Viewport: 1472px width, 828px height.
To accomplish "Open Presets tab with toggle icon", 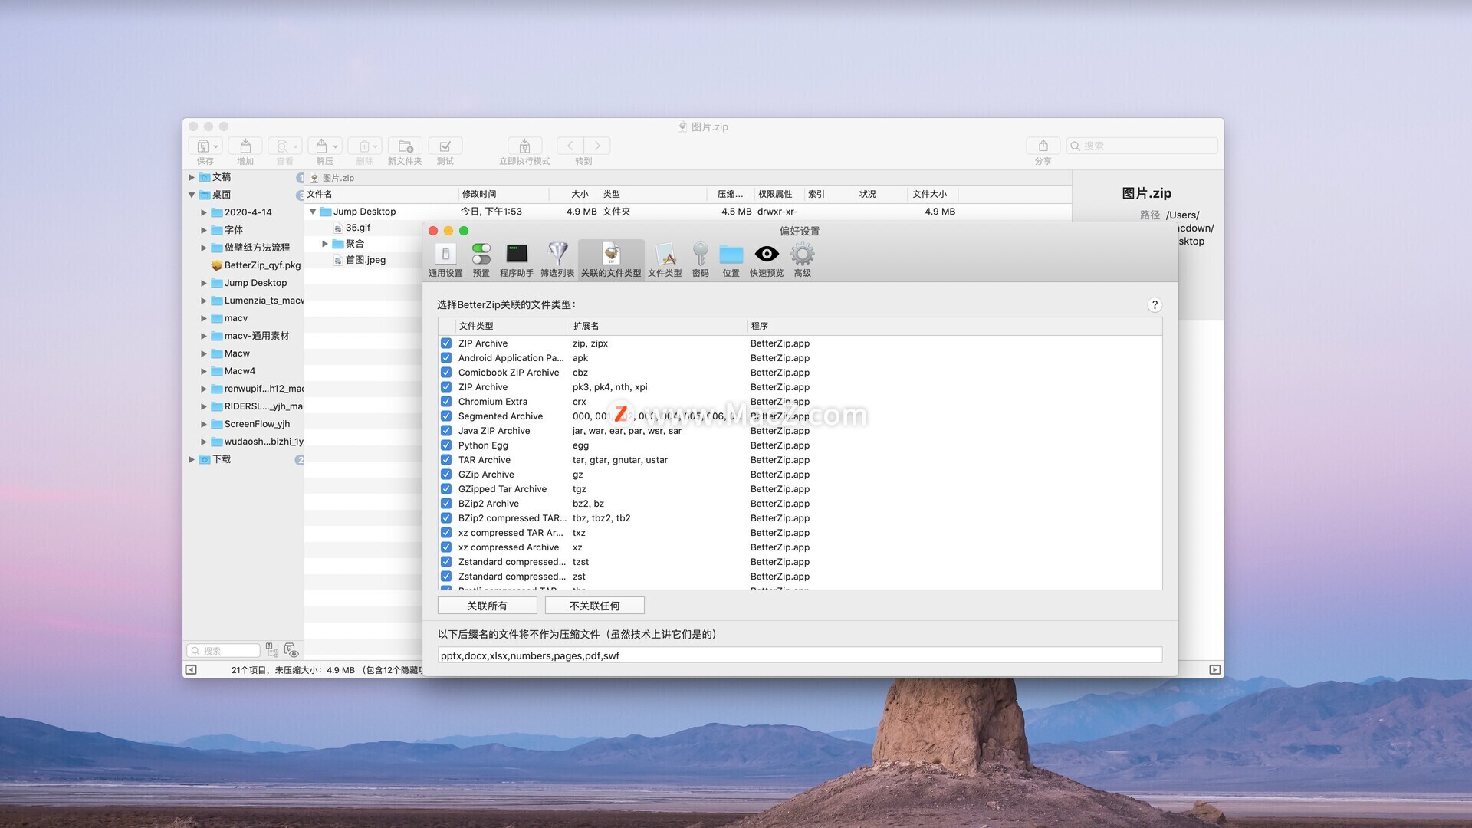I will coord(481,260).
